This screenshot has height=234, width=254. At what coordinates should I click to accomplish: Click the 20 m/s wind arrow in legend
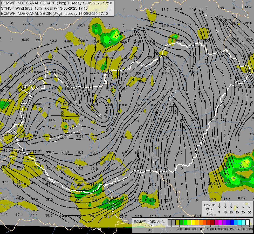click(x=231, y=206)
